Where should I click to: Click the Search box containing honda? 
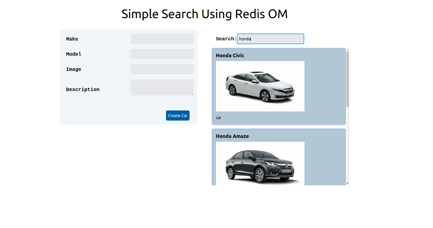coord(270,39)
